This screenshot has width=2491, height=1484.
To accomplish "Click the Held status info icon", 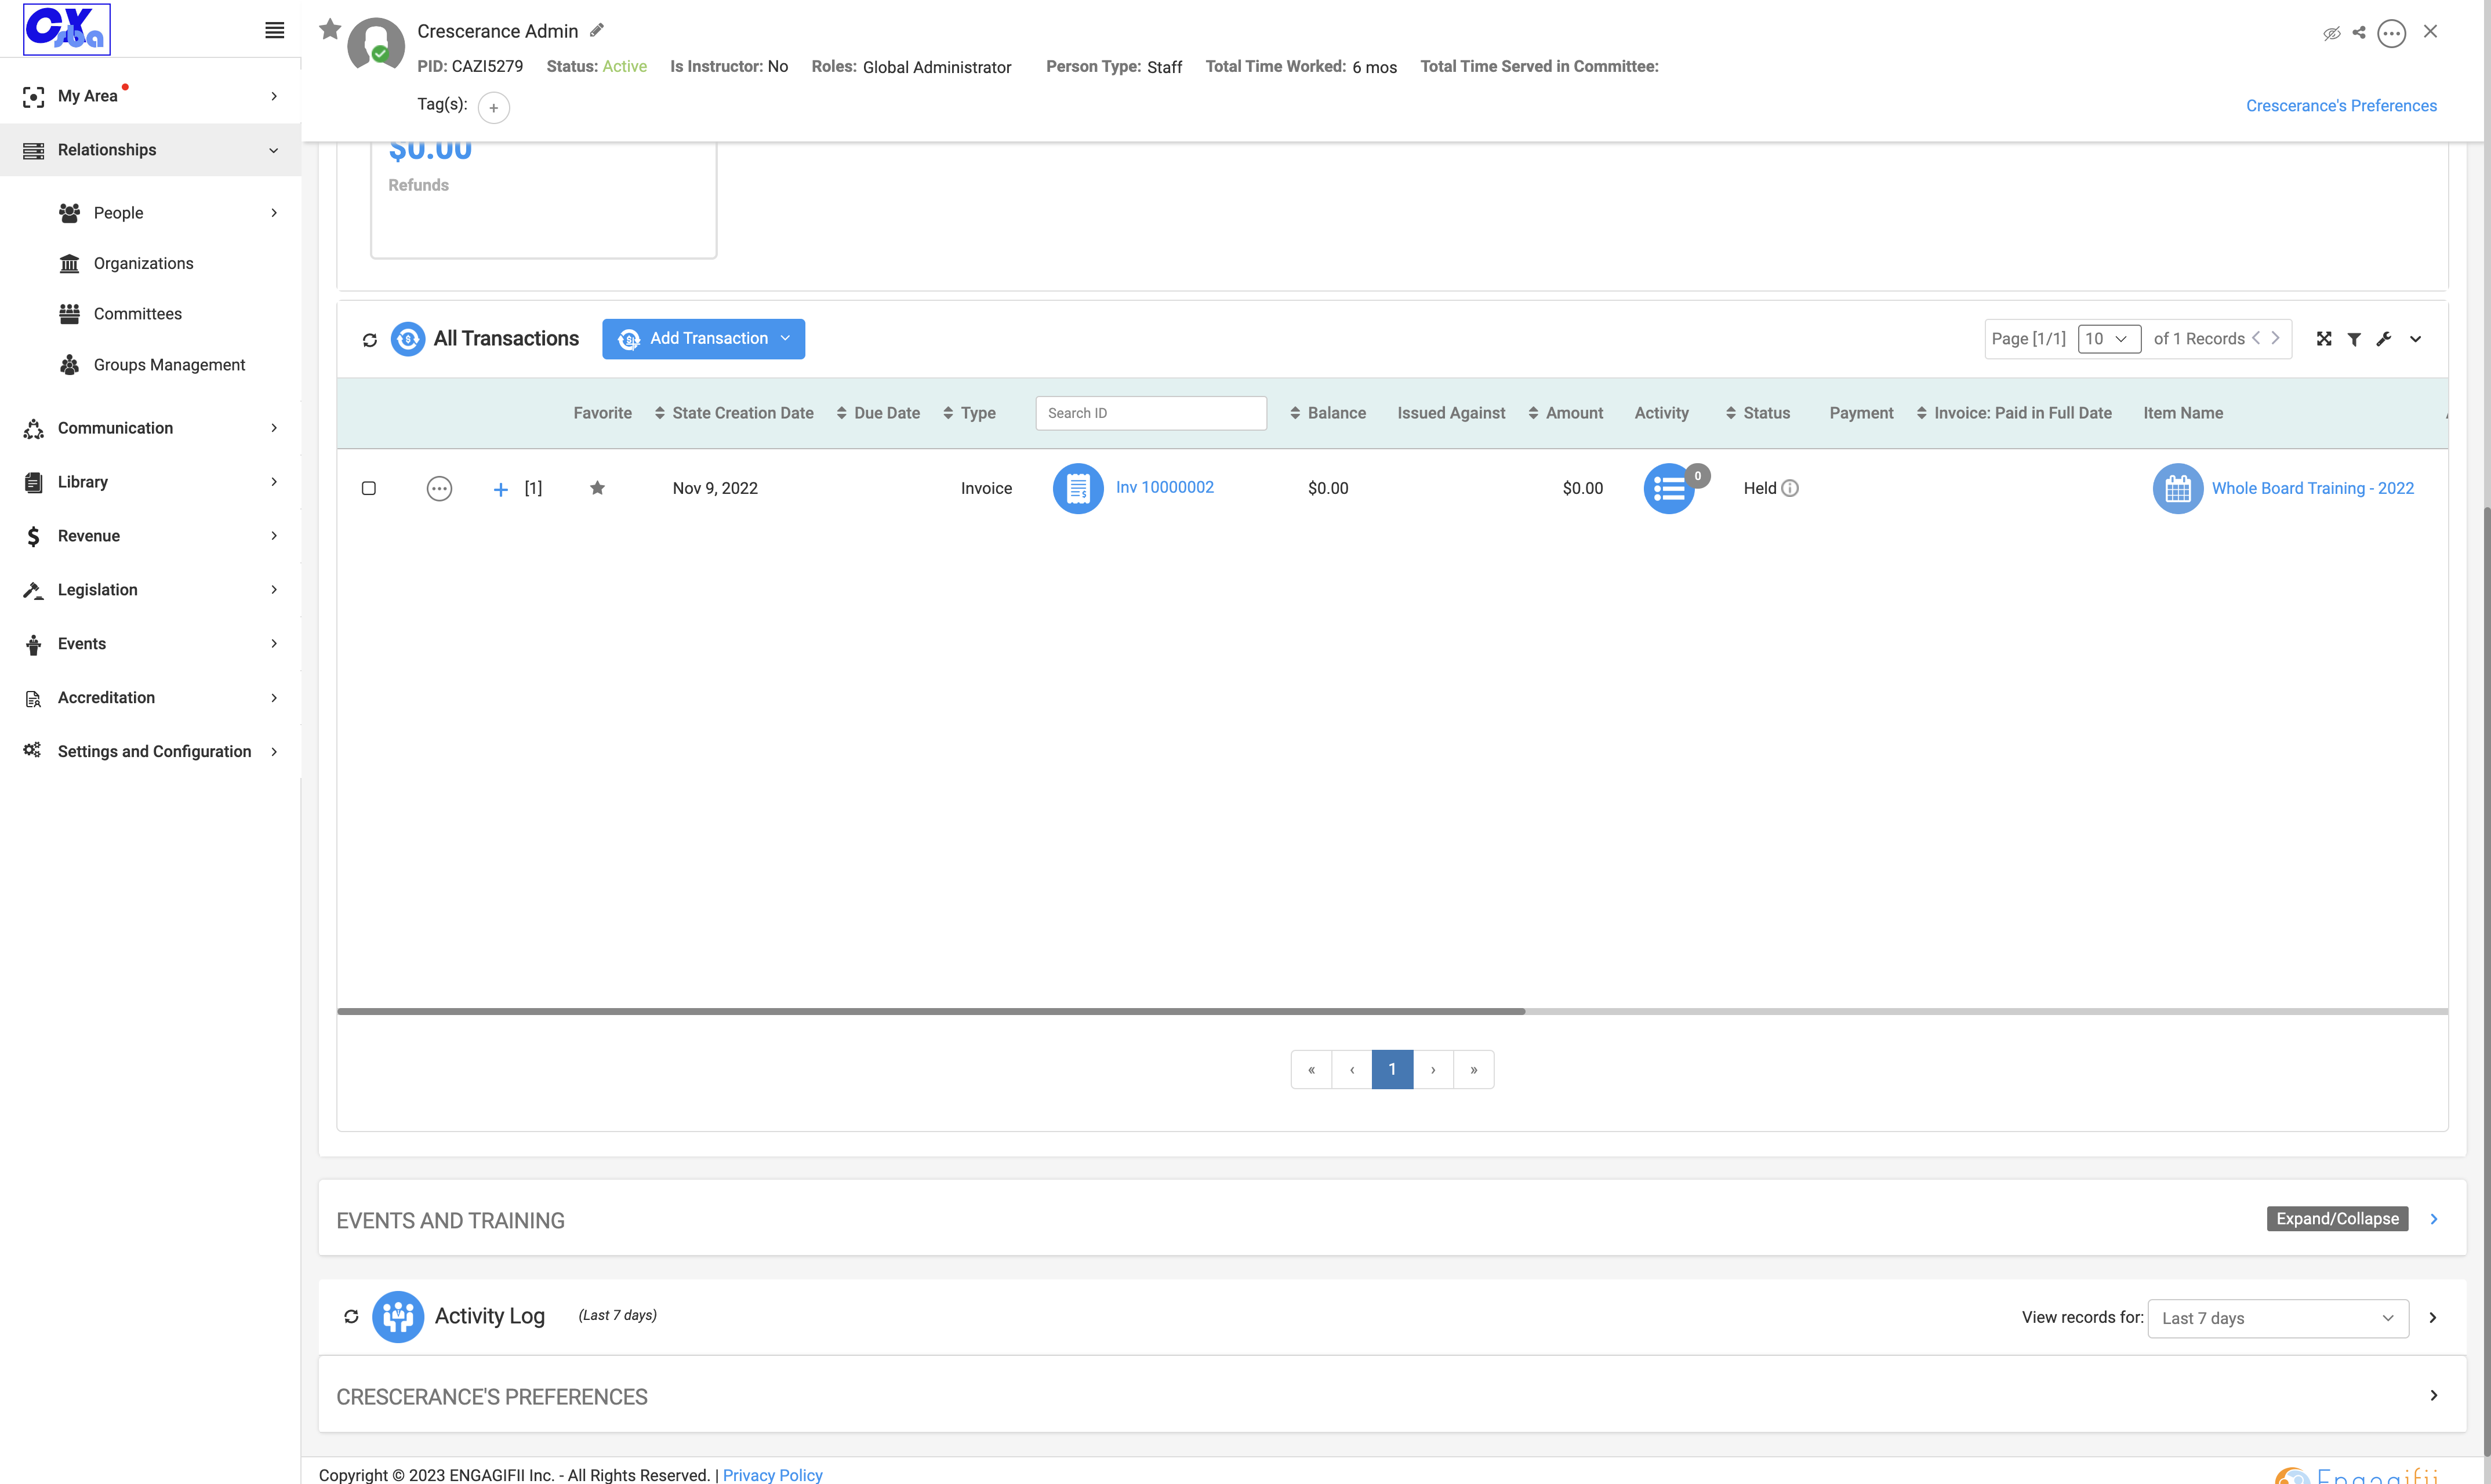I will tap(1790, 488).
